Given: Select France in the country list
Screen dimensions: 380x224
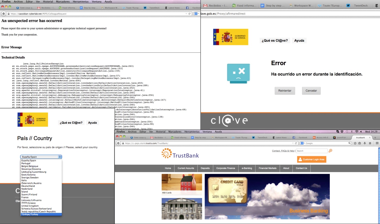Looking at the screenshot, I should tap(41, 197).
